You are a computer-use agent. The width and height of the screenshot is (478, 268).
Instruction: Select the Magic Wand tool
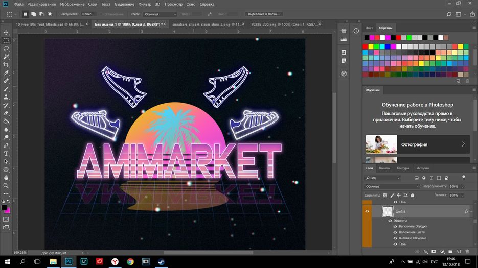pyautogui.click(x=6, y=57)
